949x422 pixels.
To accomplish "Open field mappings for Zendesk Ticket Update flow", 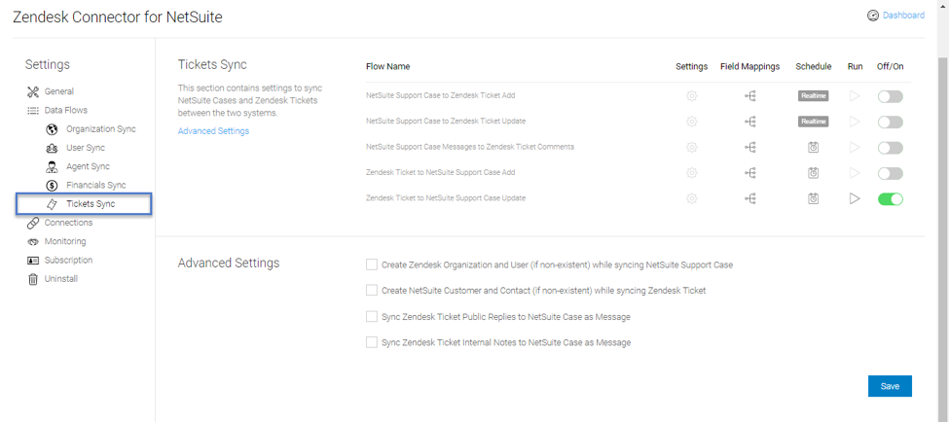I will (x=750, y=122).
